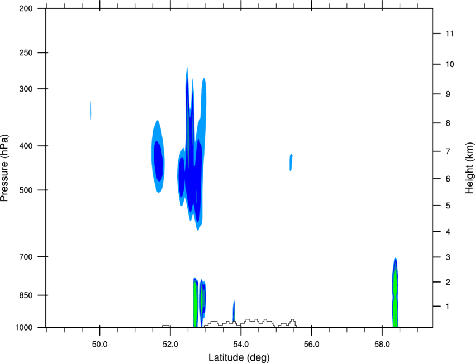
Task: Select the 850 pressure tick label
Action: tap(26, 295)
